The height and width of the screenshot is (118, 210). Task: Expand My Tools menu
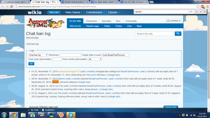click(x=33, y=110)
